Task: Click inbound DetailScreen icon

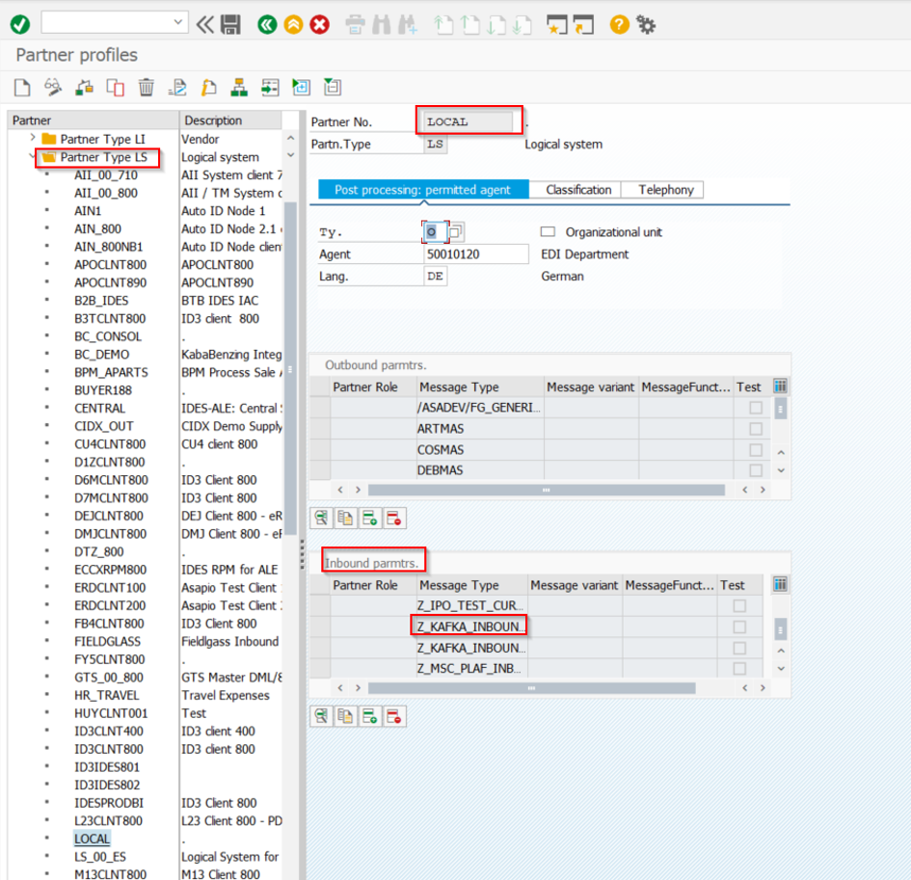Action: click(x=321, y=716)
